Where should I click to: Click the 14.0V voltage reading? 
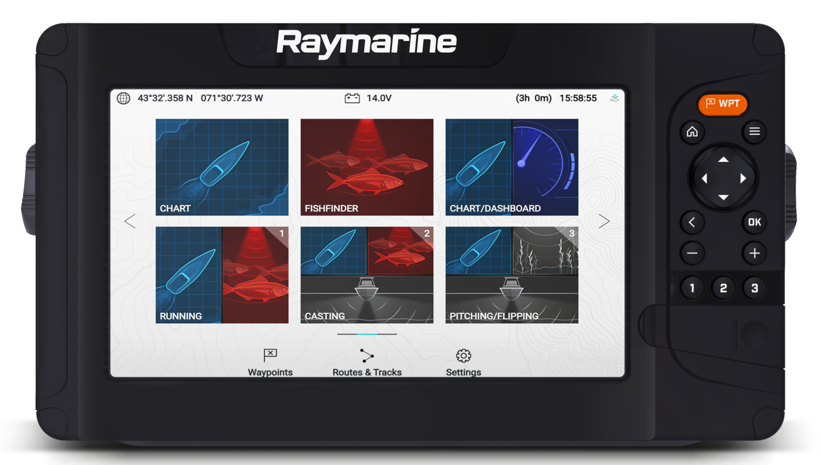click(x=379, y=98)
